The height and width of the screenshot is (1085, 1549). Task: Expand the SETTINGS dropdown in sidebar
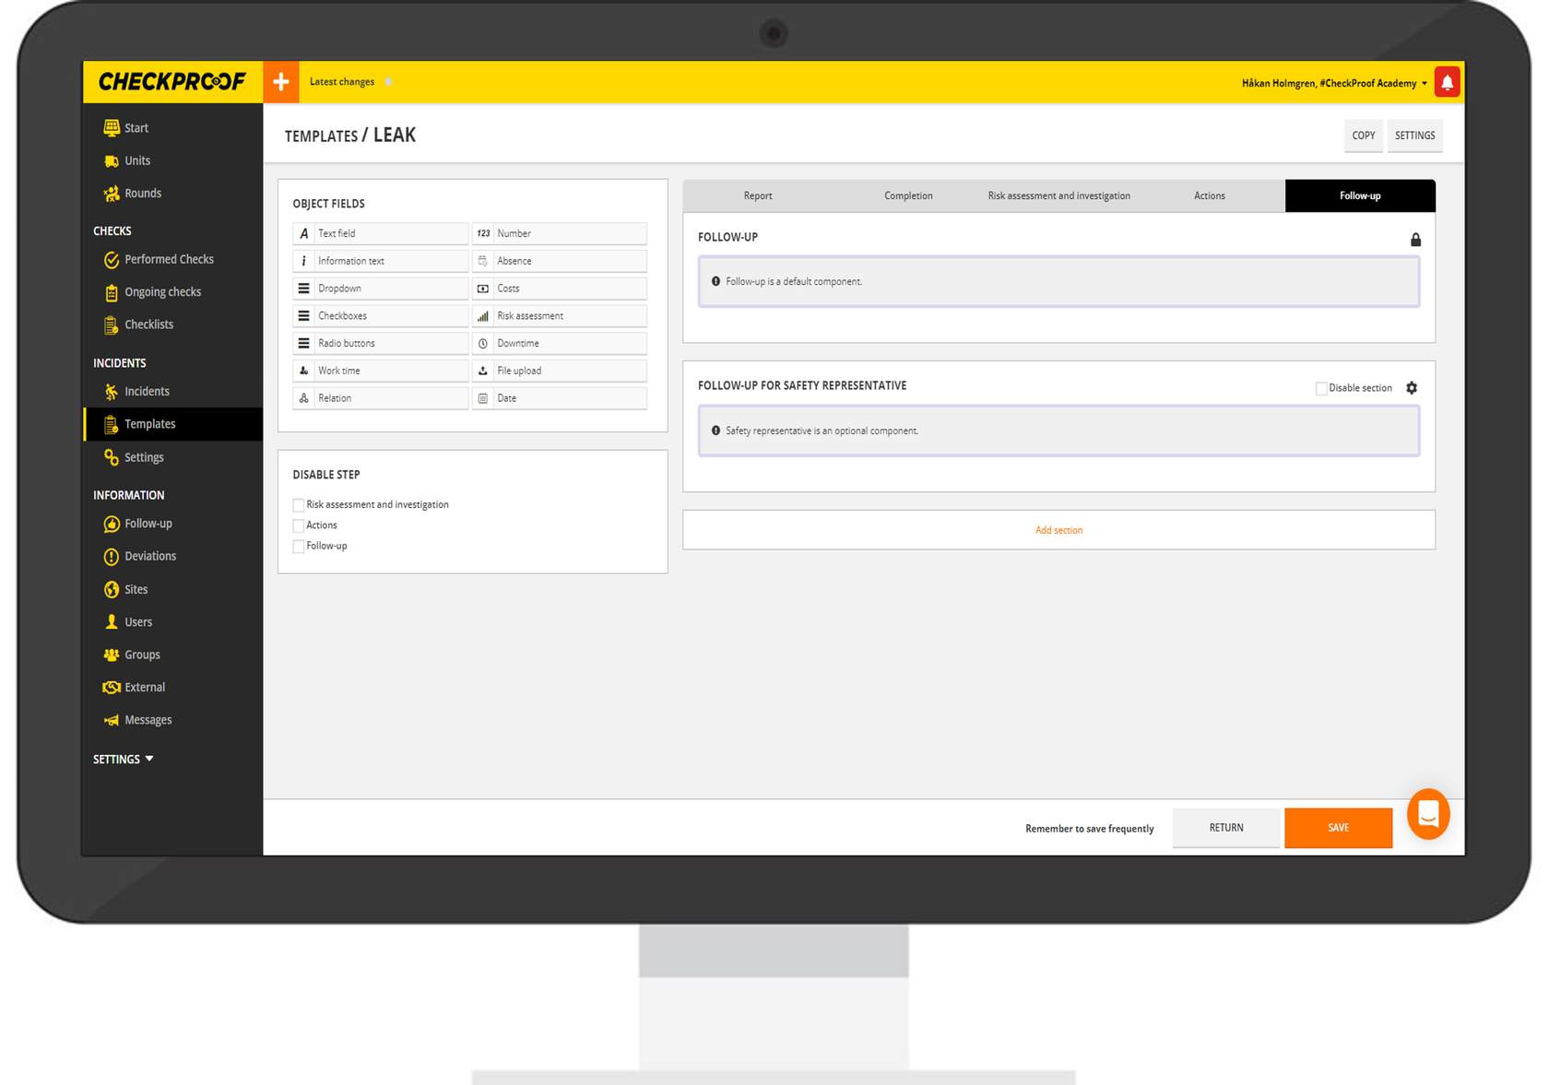123,760
